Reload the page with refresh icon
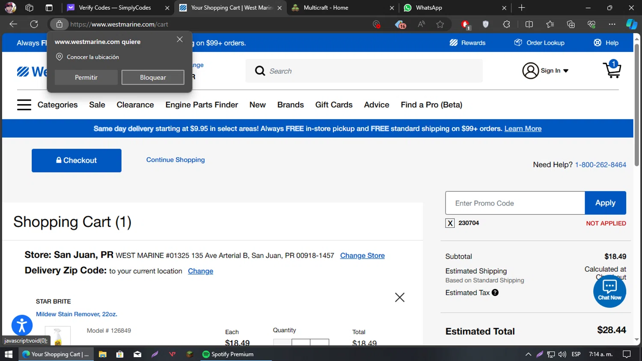 pos(34,24)
